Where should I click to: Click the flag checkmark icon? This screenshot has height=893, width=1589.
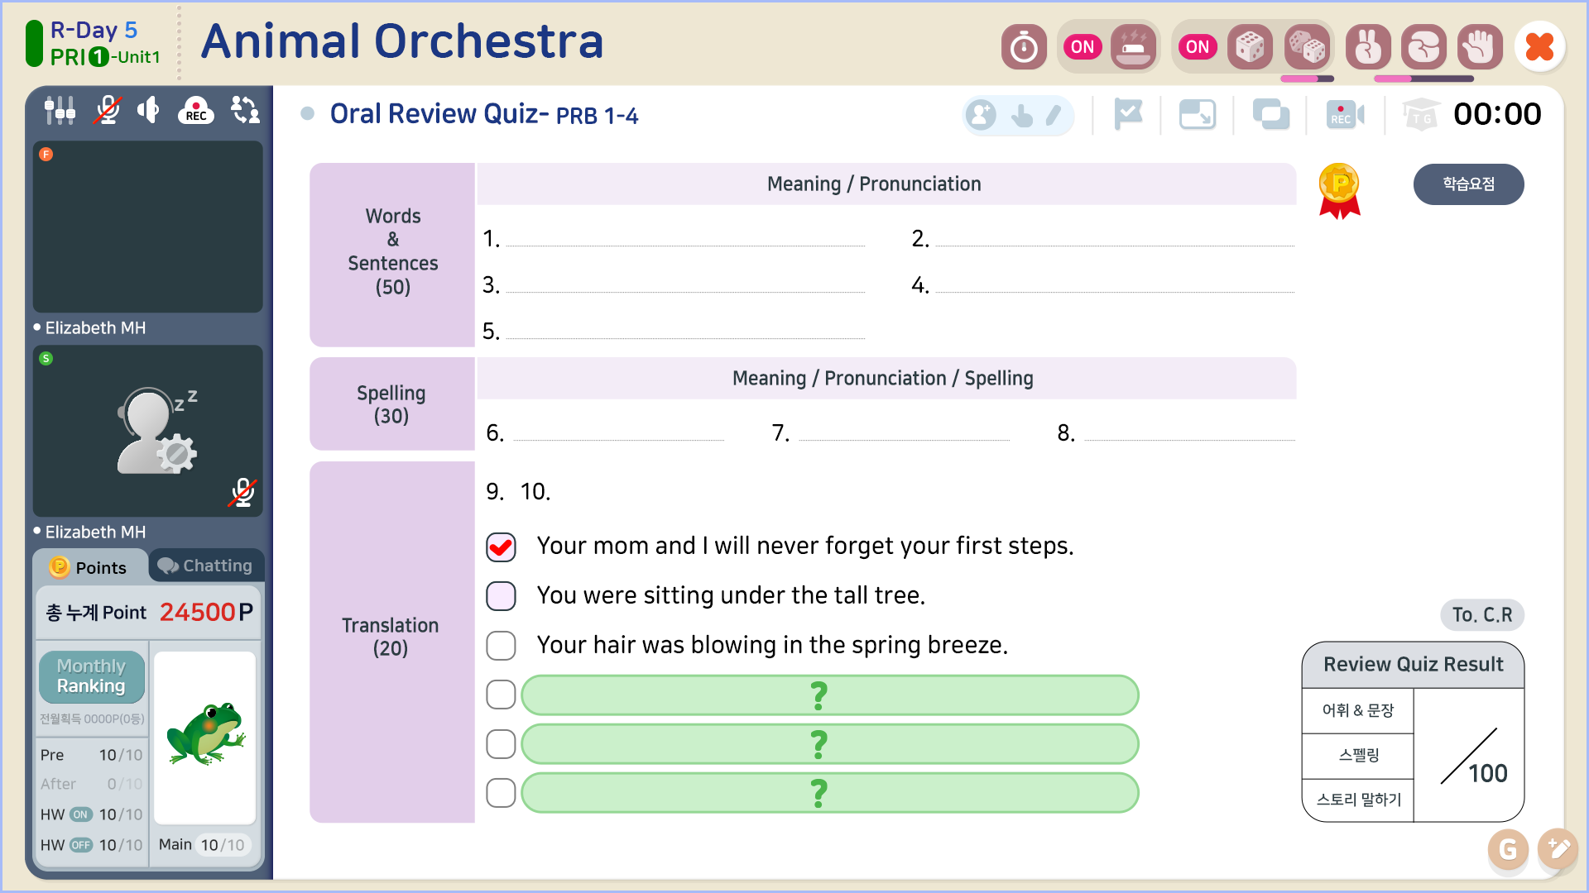click(1128, 114)
